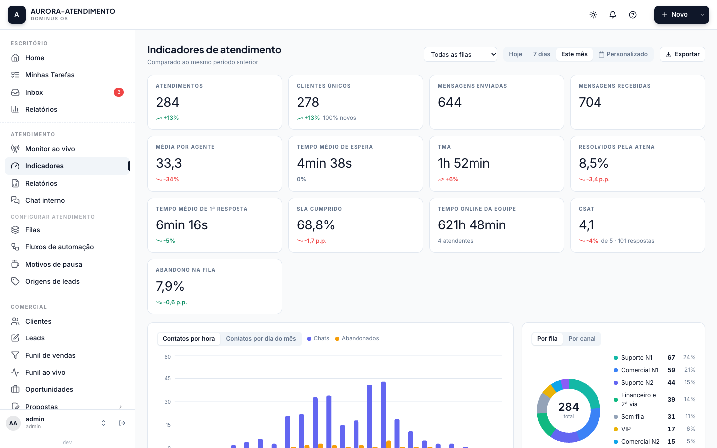The height and width of the screenshot is (448, 717).
Task: Click the SLA cumprido card
Action: pos(356,225)
